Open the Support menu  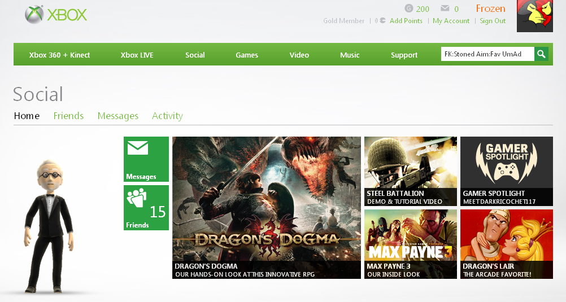[404, 55]
